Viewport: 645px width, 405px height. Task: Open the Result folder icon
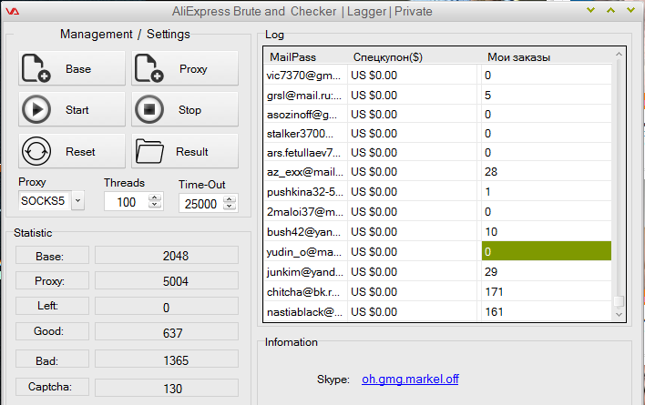click(x=148, y=151)
